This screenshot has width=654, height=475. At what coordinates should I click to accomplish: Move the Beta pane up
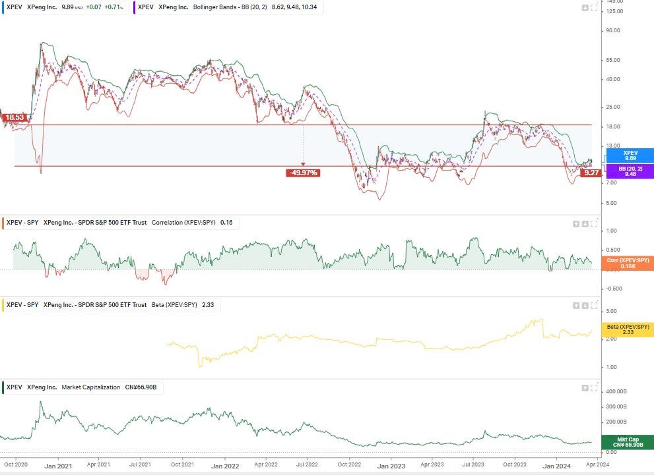coord(576,306)
